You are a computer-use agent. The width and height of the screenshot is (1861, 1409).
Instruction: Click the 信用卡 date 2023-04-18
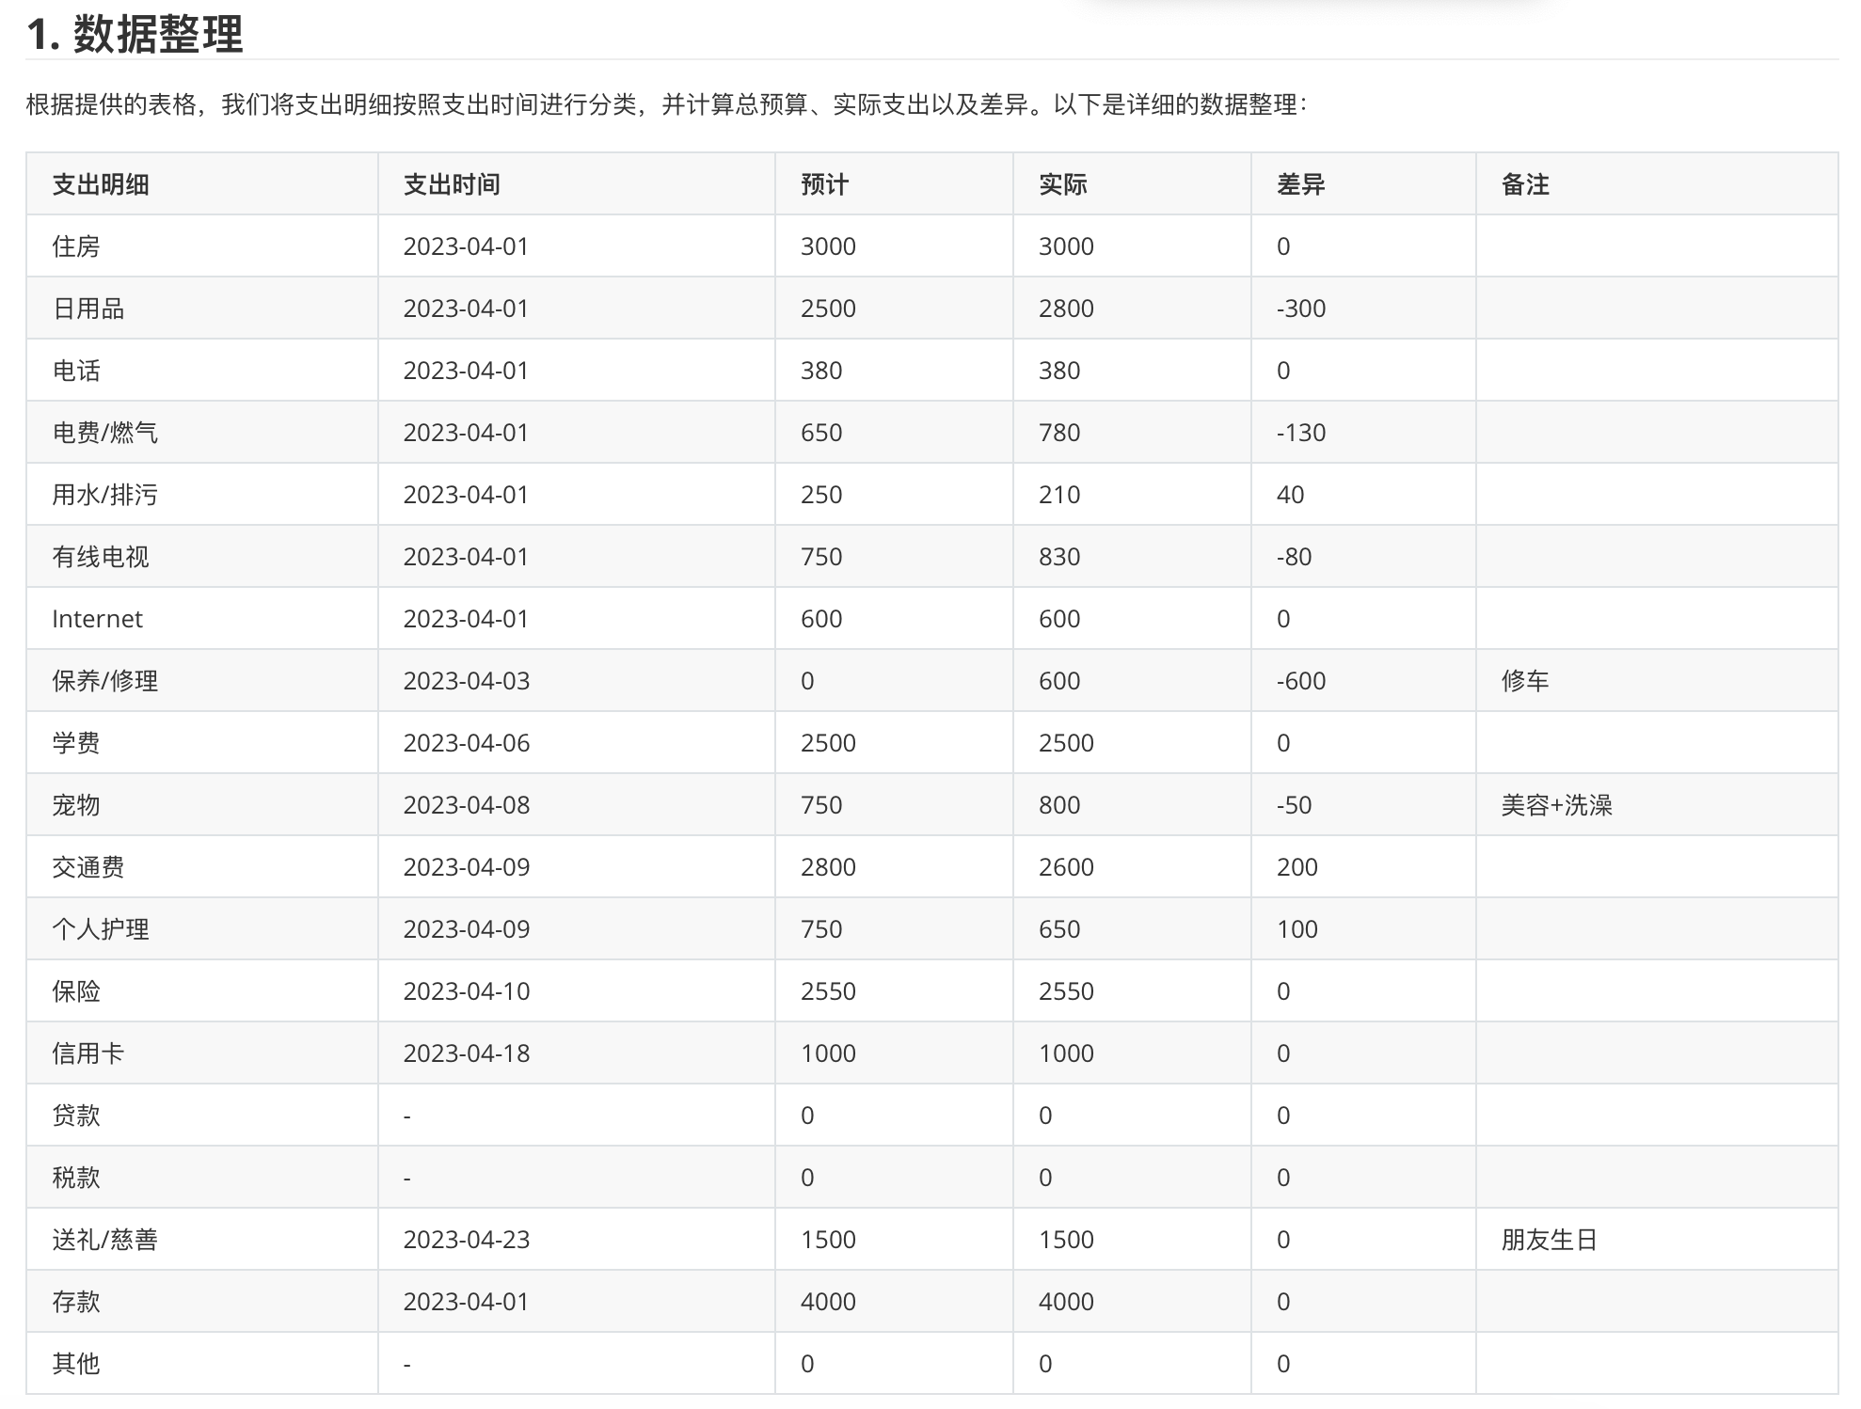pos(467,1053)
